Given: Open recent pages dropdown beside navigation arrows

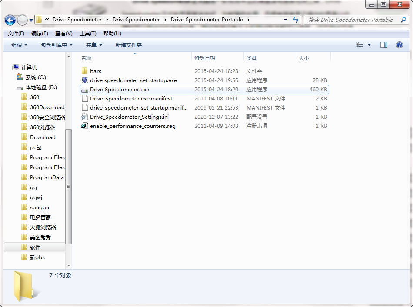Looking at the screenshot, I should (31, 20).
